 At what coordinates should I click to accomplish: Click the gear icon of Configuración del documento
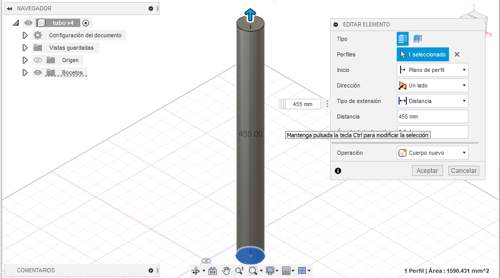[x=38, y=35]
